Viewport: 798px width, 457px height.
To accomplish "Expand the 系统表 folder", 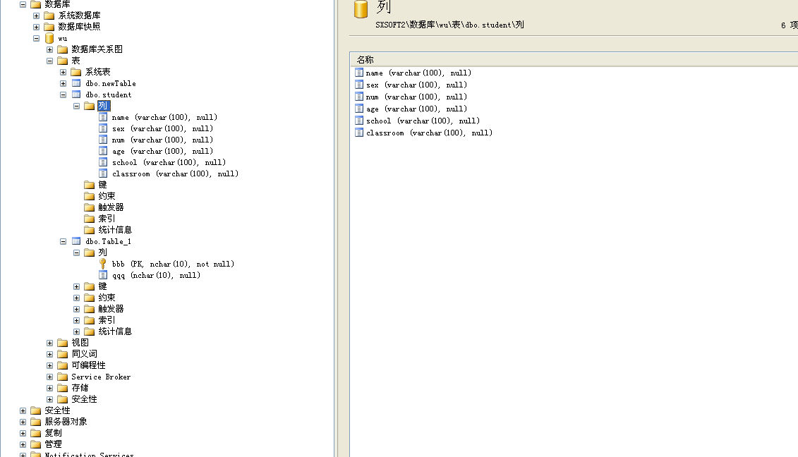I will point(63,72).
